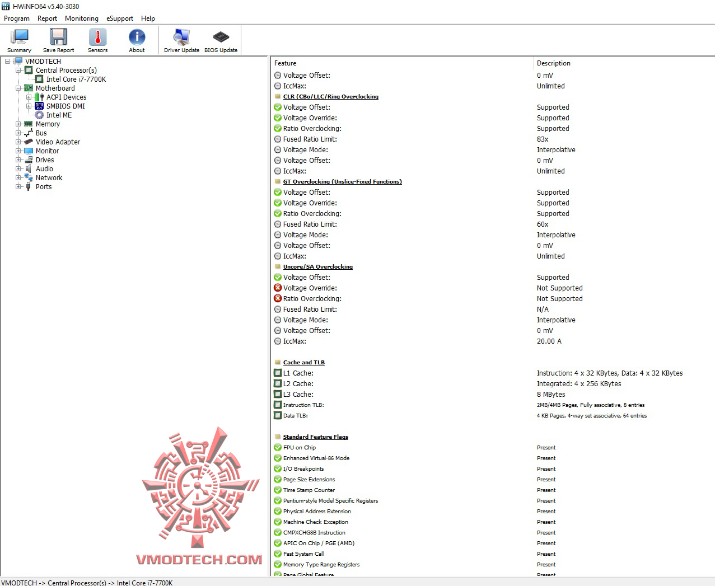Click the Audio speaker icon

point(29,169)
